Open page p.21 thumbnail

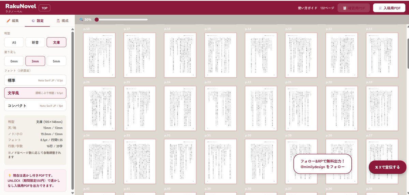tap(301, 108)
